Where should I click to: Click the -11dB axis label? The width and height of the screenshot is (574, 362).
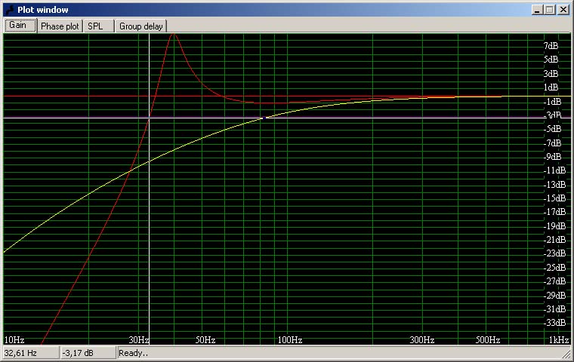point(554,170)
